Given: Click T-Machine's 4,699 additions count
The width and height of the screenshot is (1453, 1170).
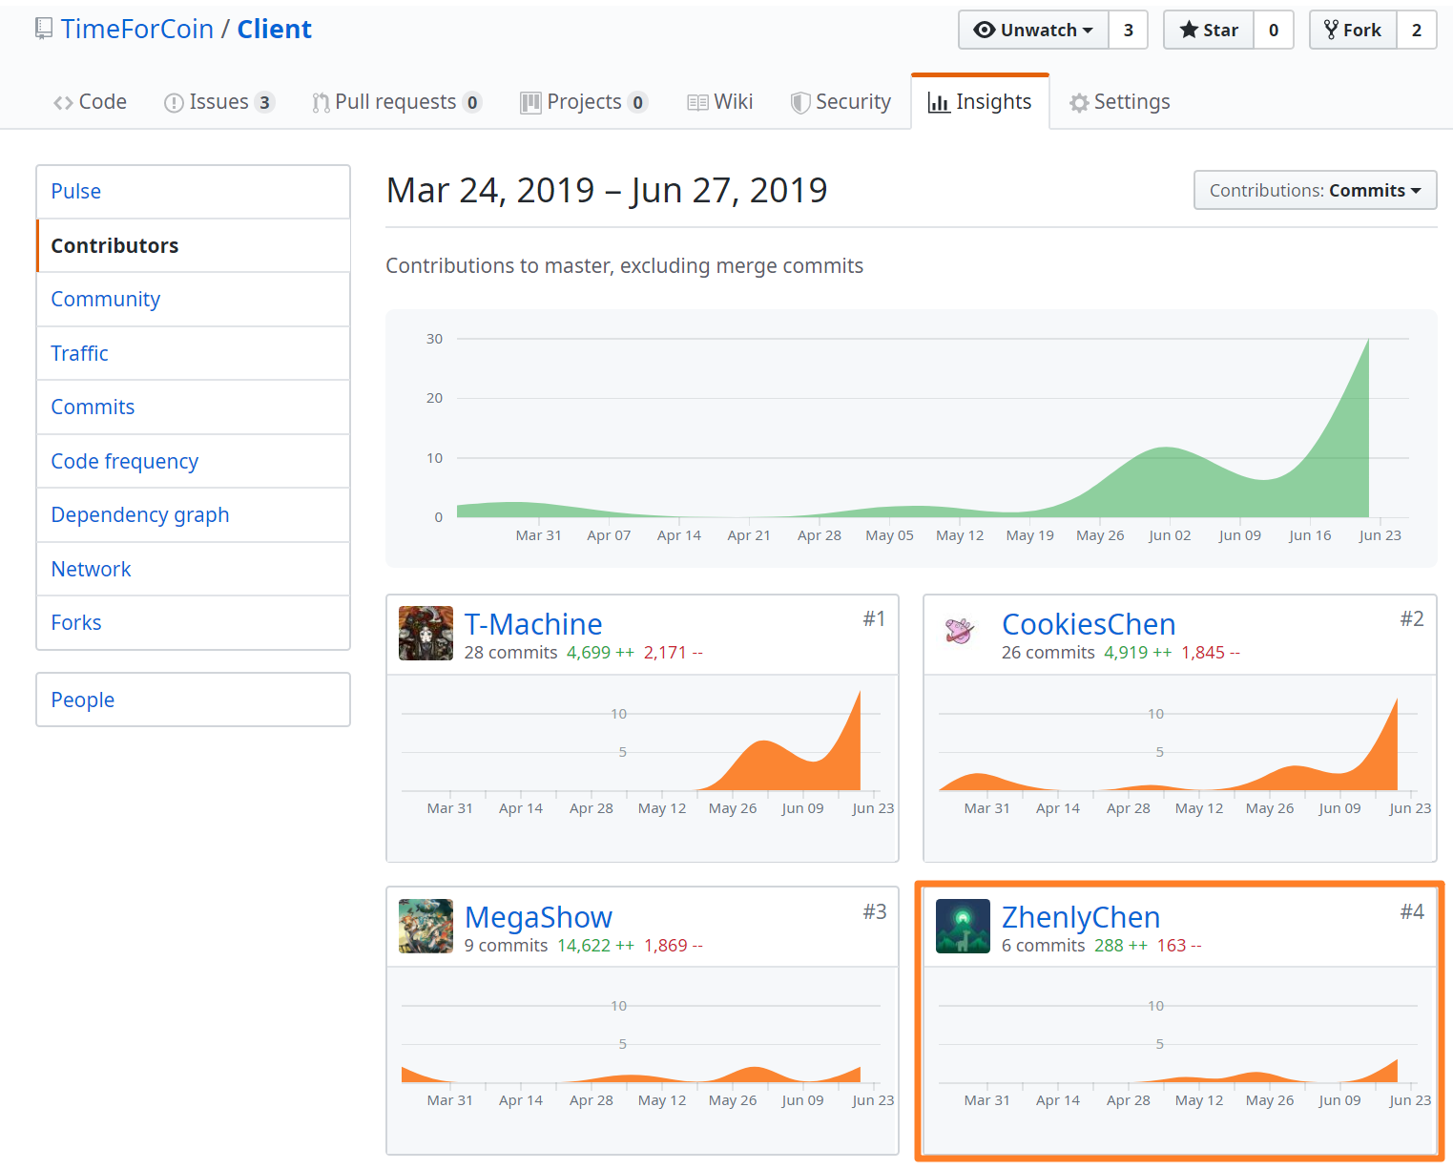Looking at the screenshot, I should pos(600,653).
